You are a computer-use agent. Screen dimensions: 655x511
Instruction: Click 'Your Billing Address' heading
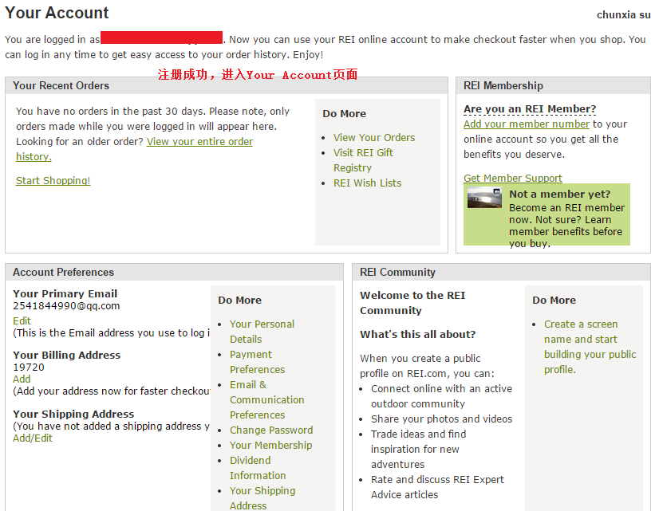click(67, 356)
